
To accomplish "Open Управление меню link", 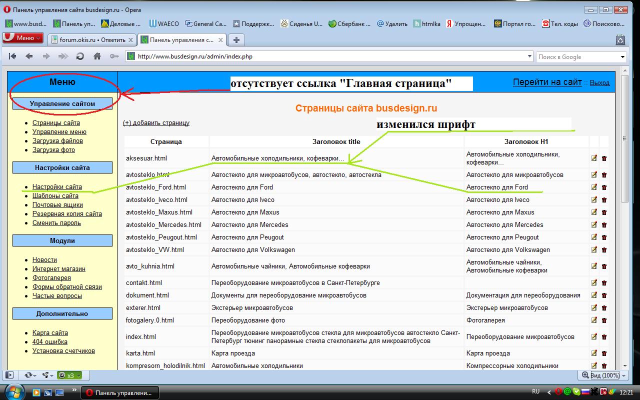I will pos(59,131).
